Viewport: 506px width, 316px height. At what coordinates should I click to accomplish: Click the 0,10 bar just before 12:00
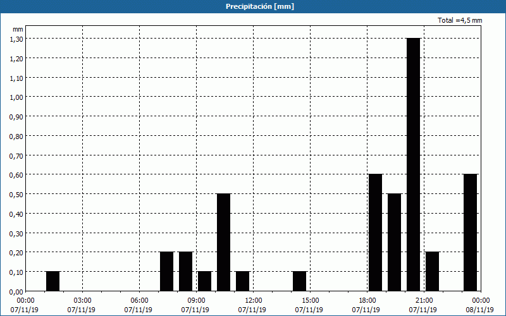point(243,281)
